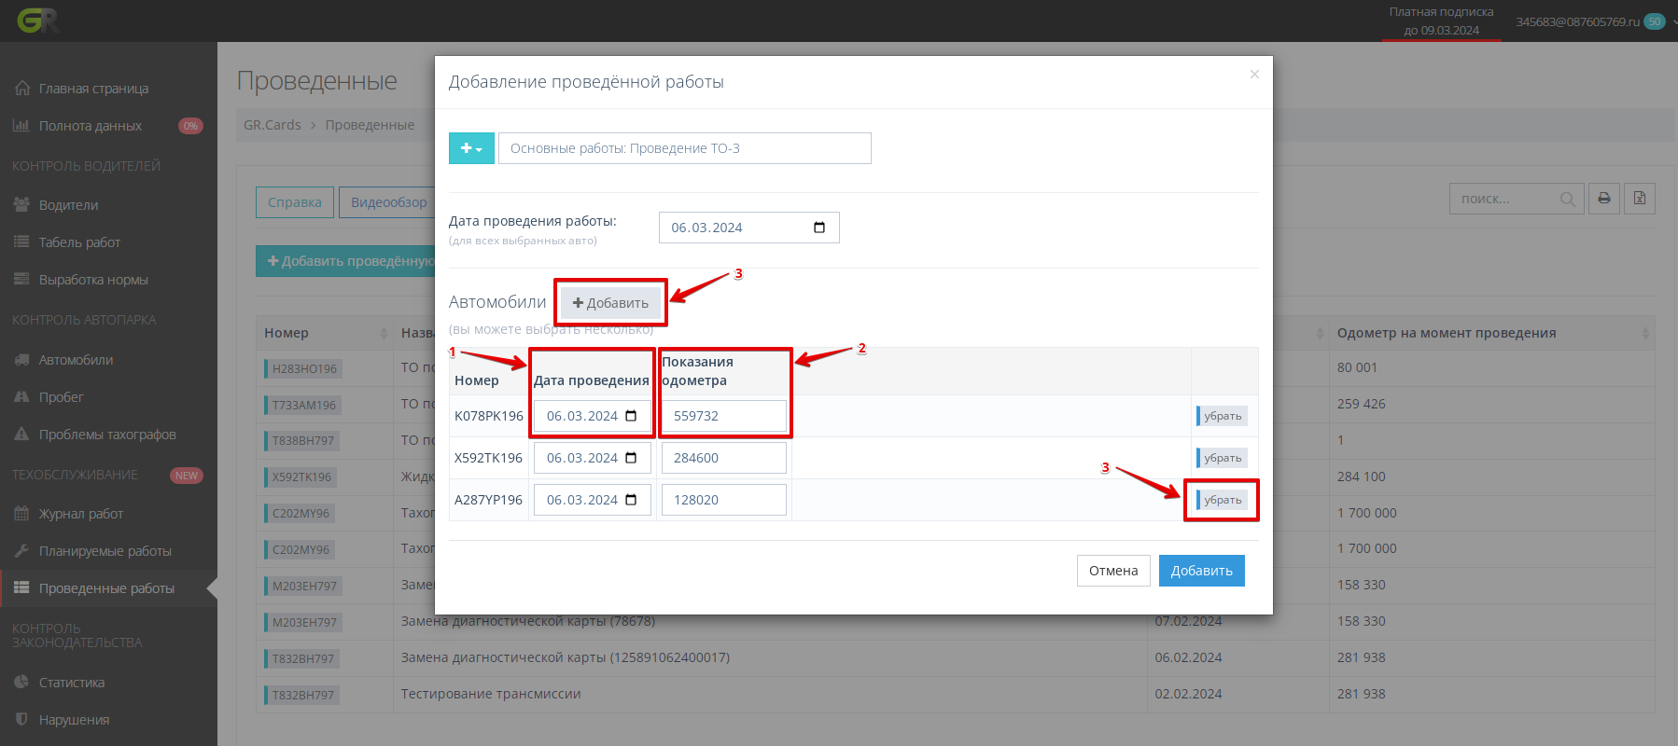Remove A287YP196 with убрать button

[x=1223, y=500]
